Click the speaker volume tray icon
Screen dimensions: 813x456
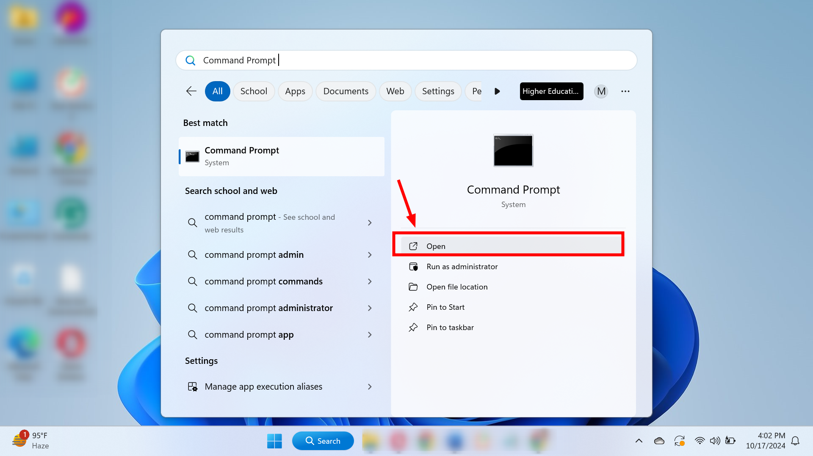pos(715,441)
